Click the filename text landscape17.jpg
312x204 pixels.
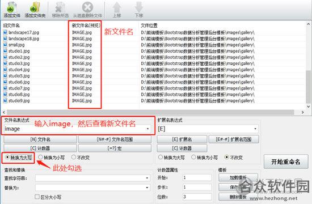(x=24, y=32)
